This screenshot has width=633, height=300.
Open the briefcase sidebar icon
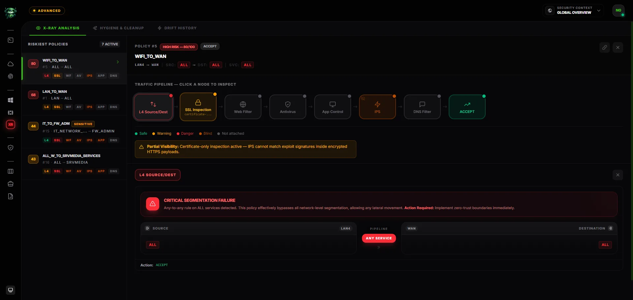click(x=11, y=184)
